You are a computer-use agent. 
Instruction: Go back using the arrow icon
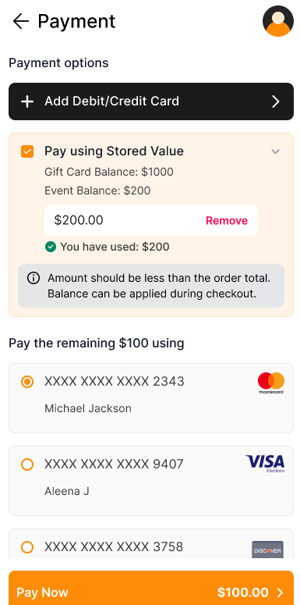point(21,21)
